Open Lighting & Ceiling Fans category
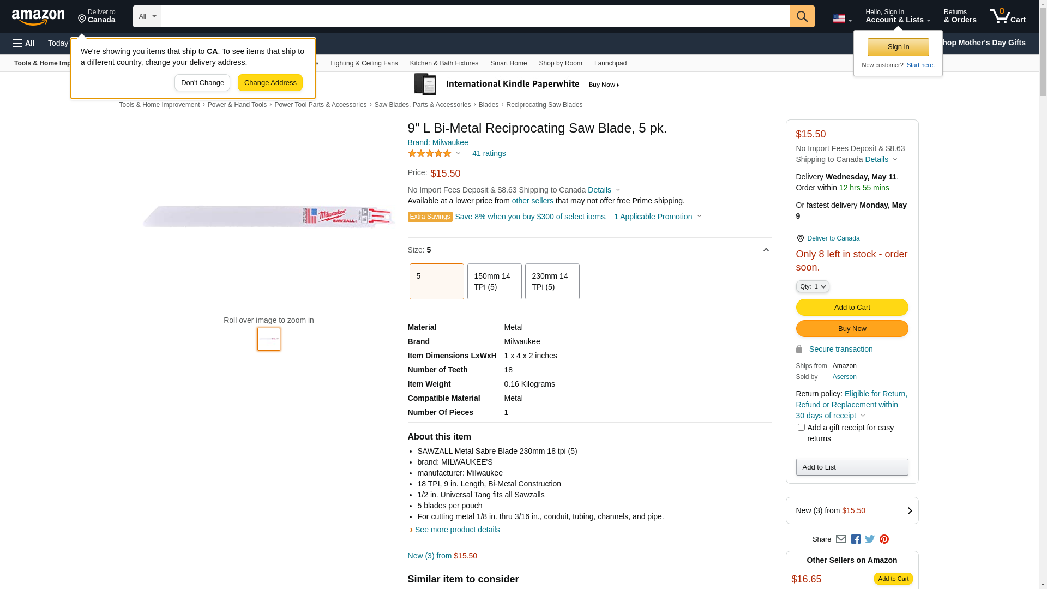1047x589 pixels. point(364,63)
